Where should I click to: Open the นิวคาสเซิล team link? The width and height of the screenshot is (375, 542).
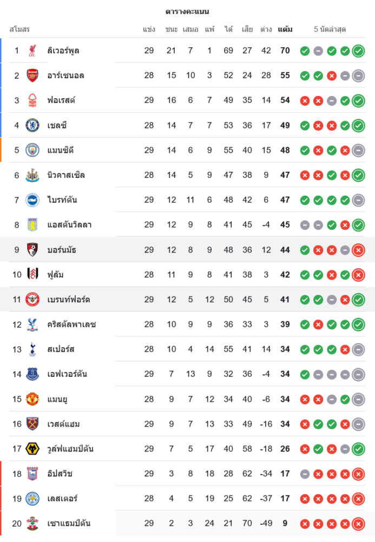[66, 175]
